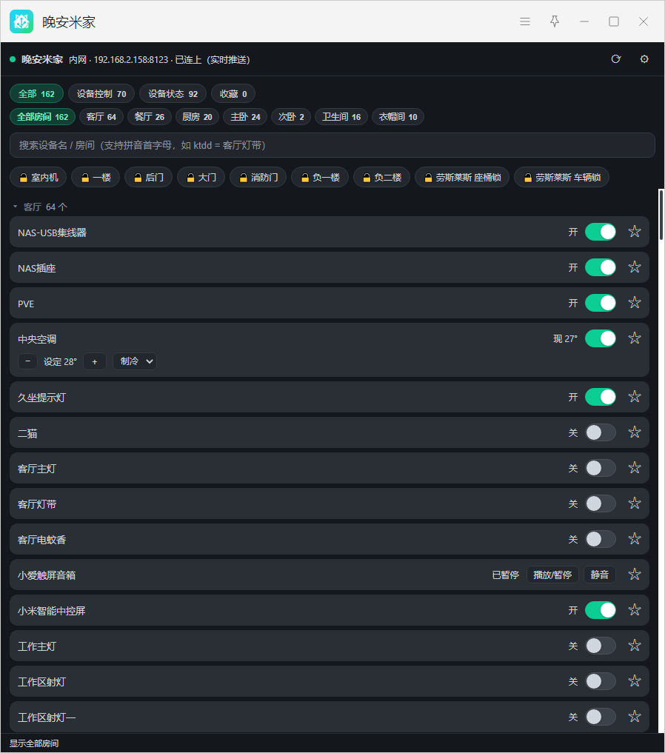Increase AC set temperature with plus
Viewport: 665px width, 753px height.
pos(95,361)
